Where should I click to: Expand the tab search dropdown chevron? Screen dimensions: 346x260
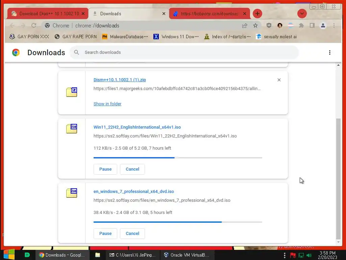(302, 14)
